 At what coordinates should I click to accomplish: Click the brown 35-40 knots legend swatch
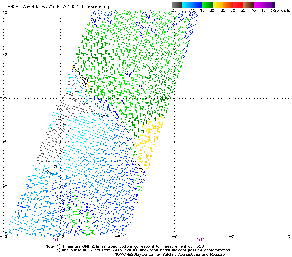tap(249, 5)
